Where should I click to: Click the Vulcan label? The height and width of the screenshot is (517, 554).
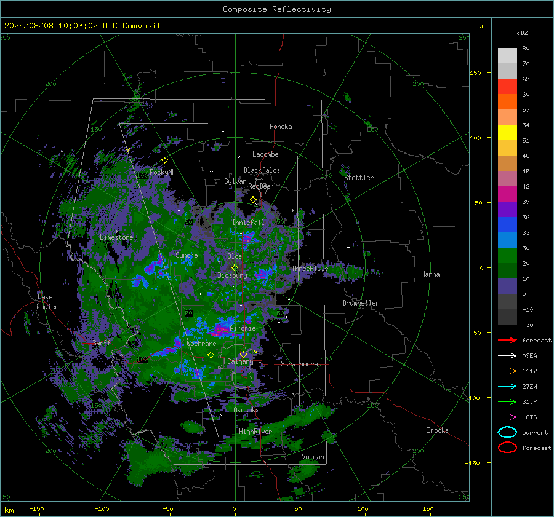[x=313, y=457]
